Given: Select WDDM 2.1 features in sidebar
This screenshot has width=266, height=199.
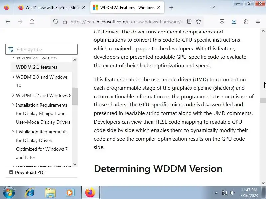Looking at the screenshot, I should (37, 67).
